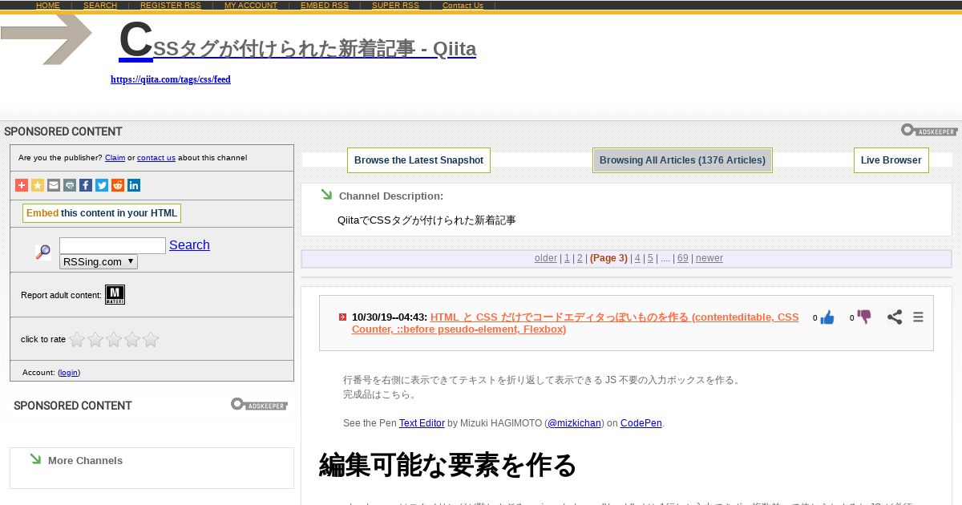
Task: Go to the older pagination link
Action: 546,258
